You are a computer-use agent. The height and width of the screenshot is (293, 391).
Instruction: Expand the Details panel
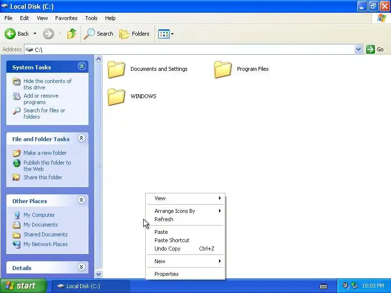[81, 267]
